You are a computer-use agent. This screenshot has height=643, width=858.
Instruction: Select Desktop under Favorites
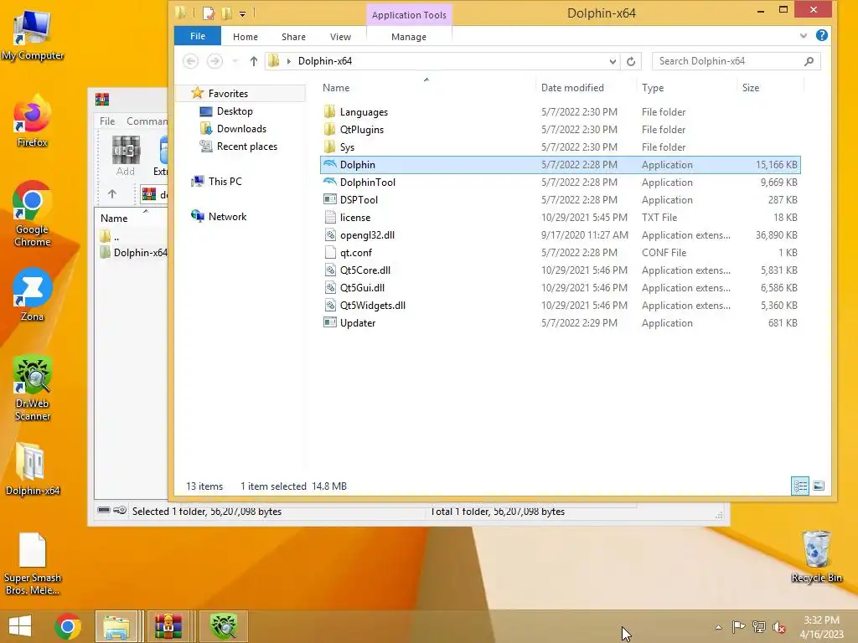pos(235,111)
